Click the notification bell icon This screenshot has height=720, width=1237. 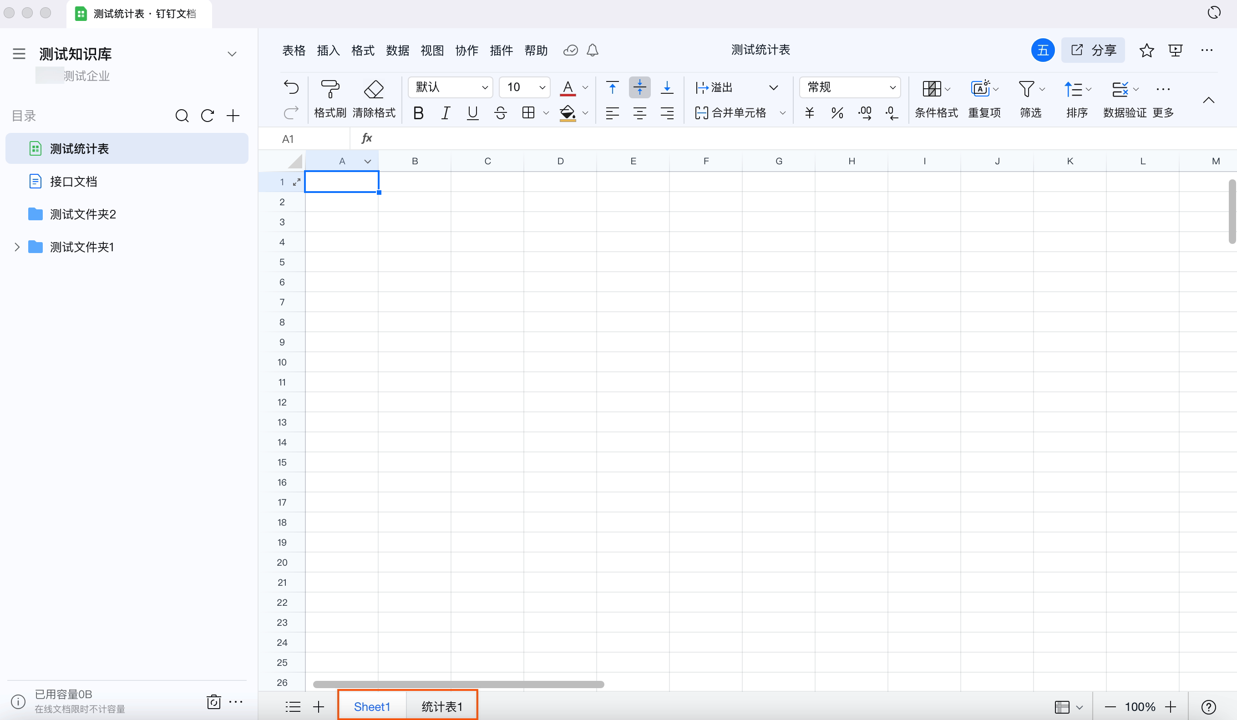[593, 50]
